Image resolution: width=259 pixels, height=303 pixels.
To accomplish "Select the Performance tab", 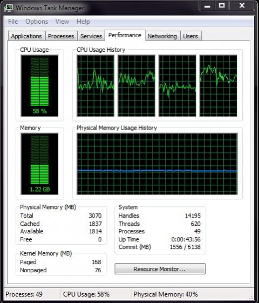I will 125,35.
